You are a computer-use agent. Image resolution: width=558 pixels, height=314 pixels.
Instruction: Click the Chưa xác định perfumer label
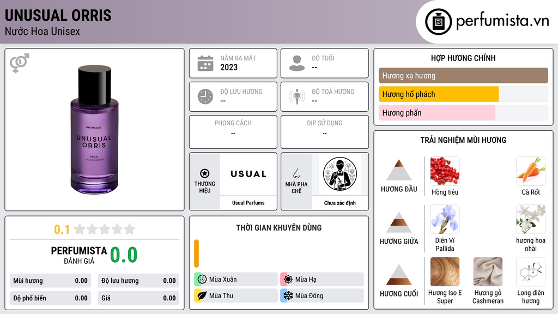(340, 203)
